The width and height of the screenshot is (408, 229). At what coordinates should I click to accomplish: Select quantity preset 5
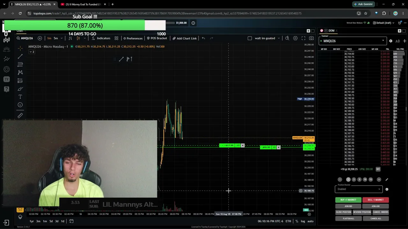point(359,180)
